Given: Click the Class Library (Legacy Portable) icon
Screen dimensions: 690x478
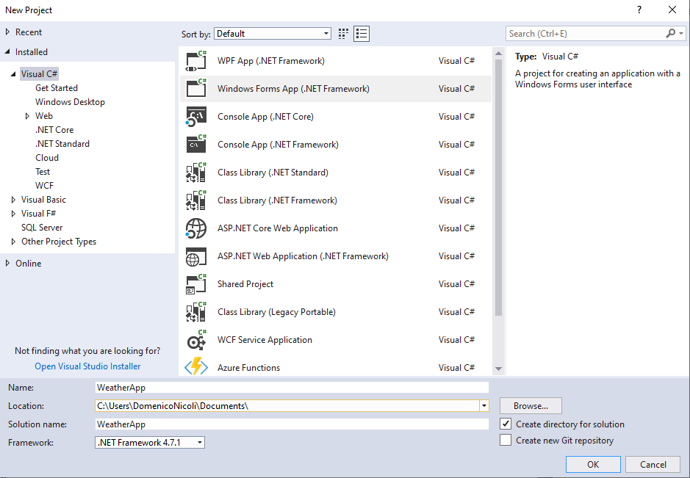Looking at the screenshot, I should point(196,312).
